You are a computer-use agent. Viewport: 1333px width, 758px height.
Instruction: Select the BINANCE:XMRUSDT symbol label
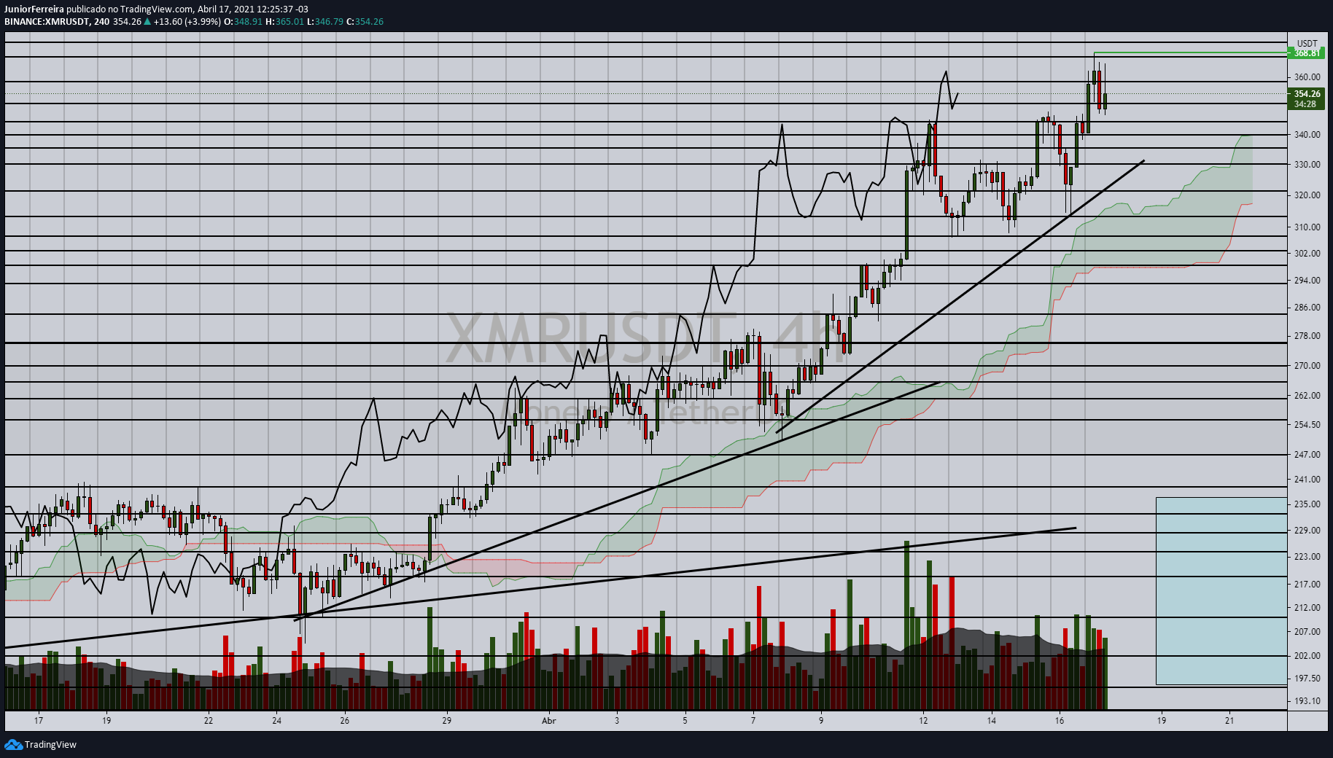click(47, 22)
